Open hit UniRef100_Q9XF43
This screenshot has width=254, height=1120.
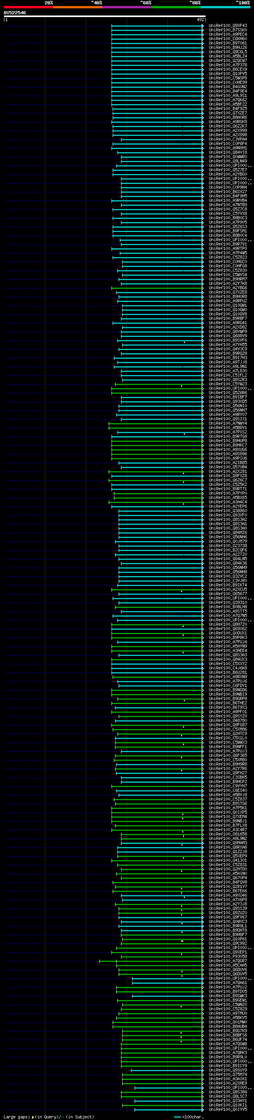point(228,26)
